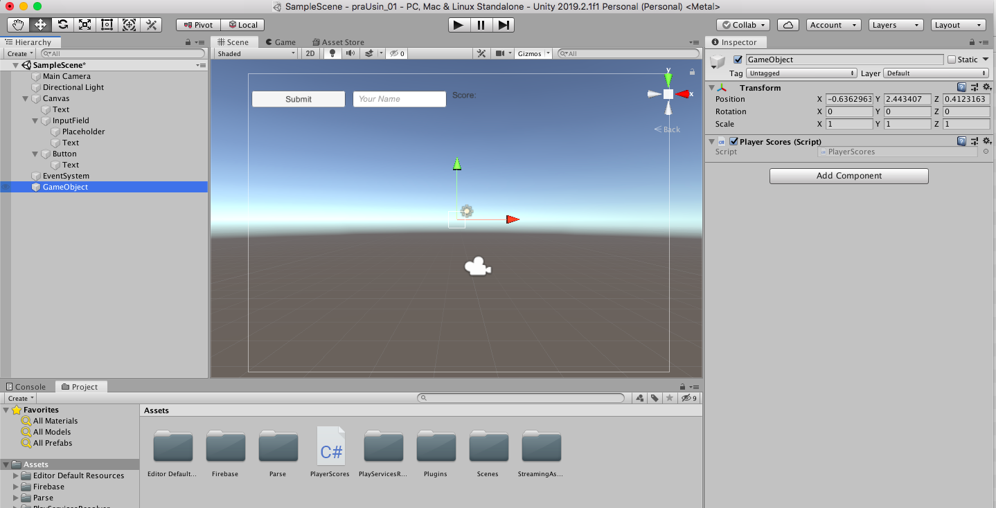Screen dimensions: 996x508
Task: Toggle scene effects icon
Action: (x=370, y=53)
